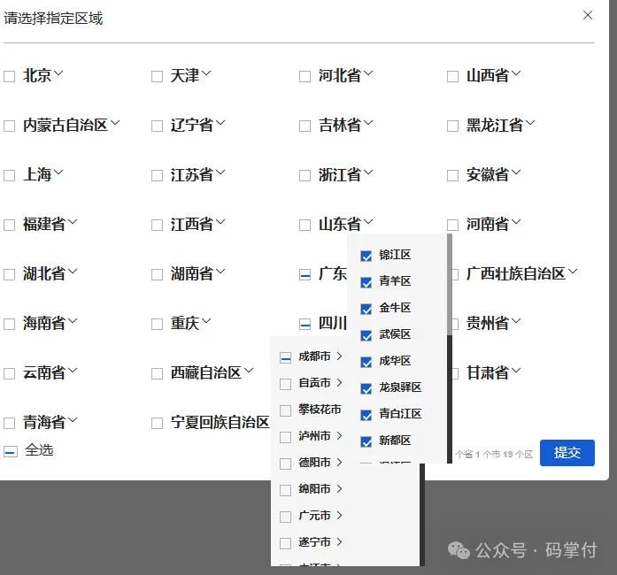Screen dimensions: 617x575
Task: Click the 贵州省 label
Action: 487,323
